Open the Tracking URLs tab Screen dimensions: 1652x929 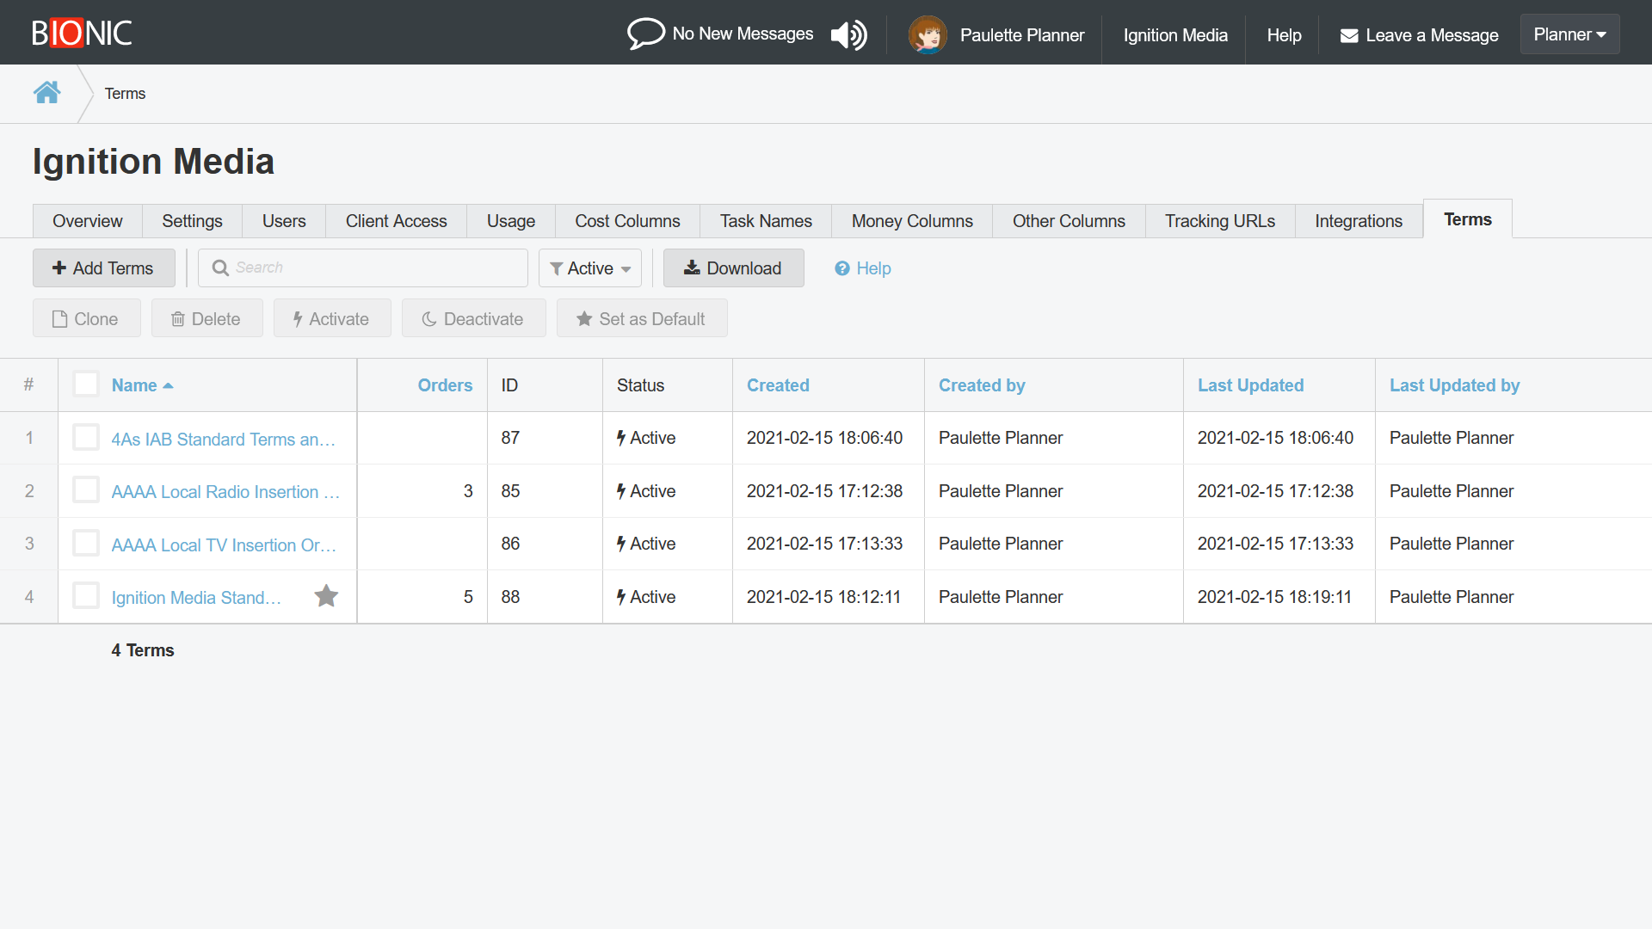point(1220,221)
